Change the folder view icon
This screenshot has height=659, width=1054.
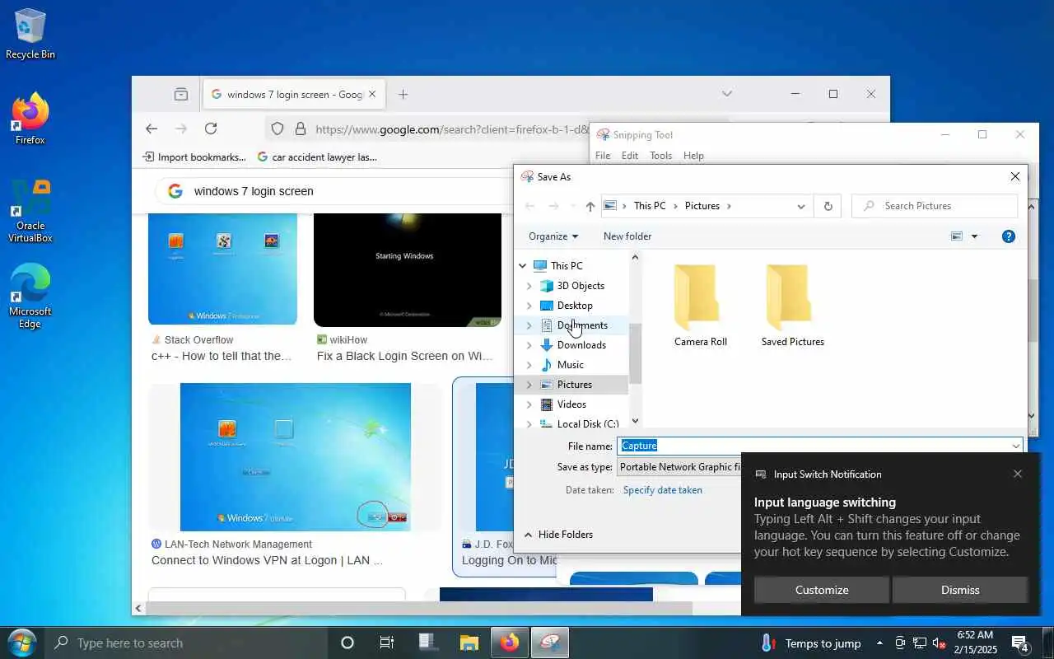click(x=957, y=236)
